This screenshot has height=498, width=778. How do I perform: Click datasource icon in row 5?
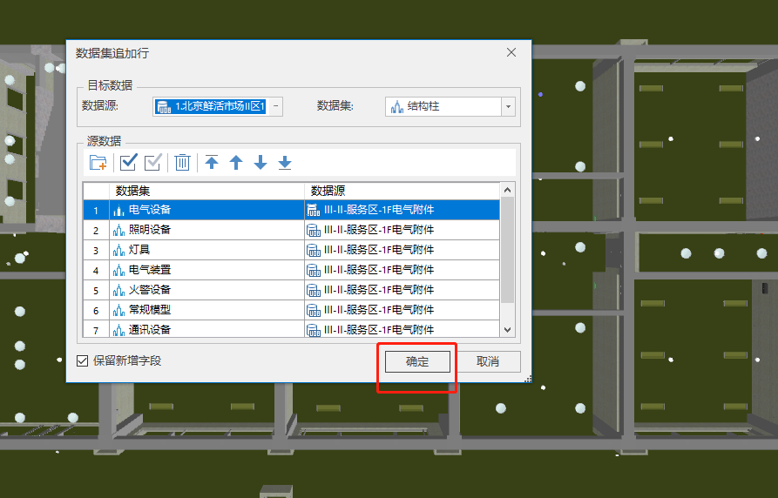tap(314, 290)
